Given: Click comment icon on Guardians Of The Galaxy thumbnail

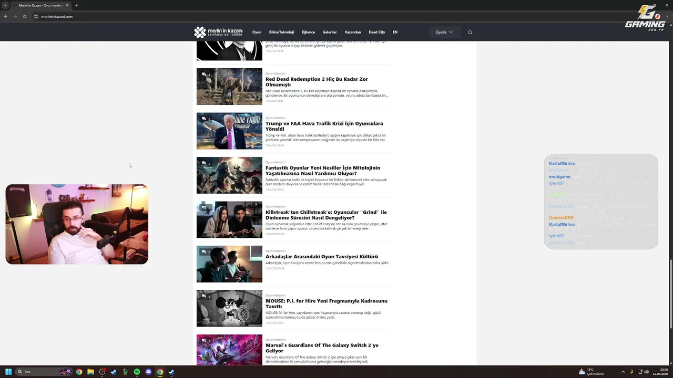Looking at the screenshot, I should tap(204, 341).
